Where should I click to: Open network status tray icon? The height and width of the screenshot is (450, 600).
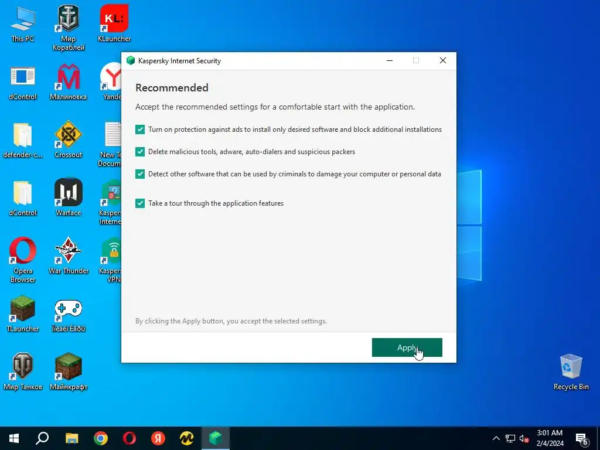point(510,438)
